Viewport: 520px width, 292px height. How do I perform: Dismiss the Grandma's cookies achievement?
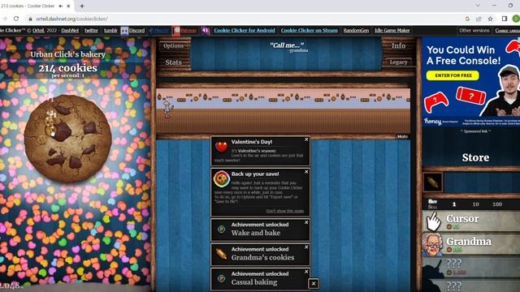306,247
